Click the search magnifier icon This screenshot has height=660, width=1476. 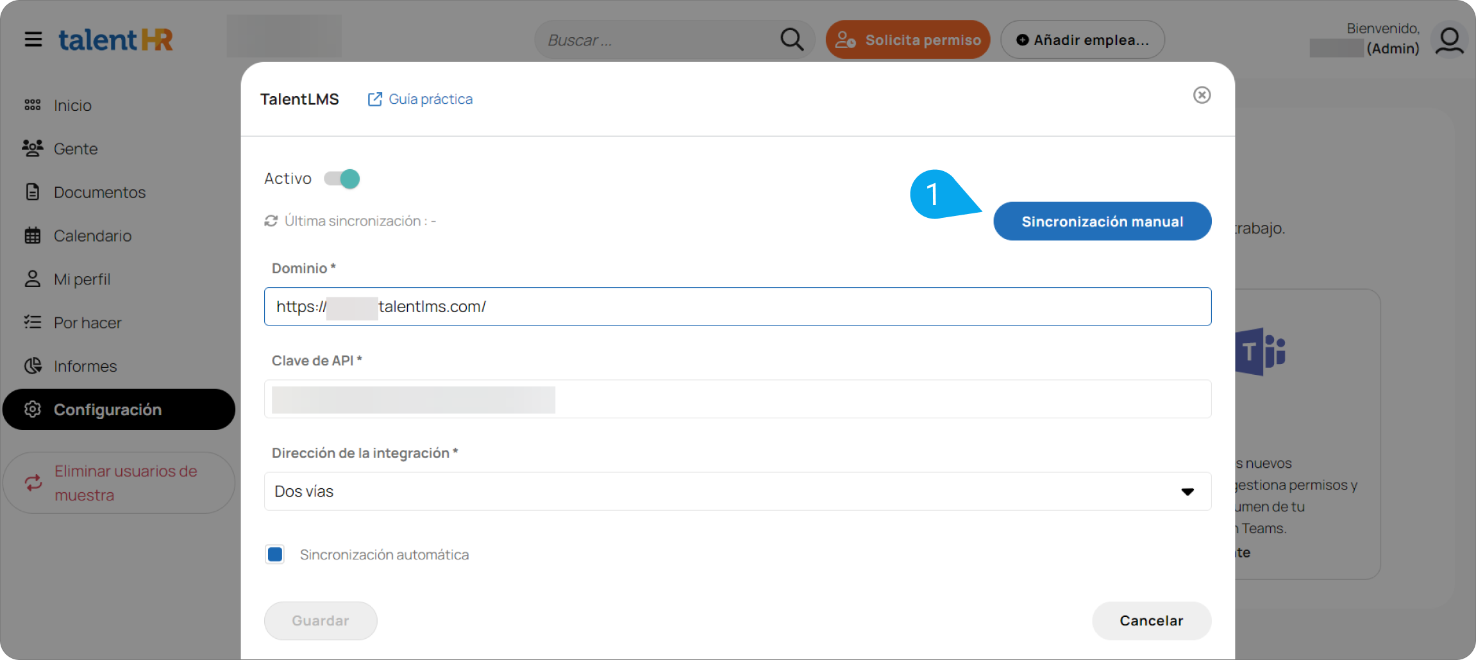tap(792, 40)
